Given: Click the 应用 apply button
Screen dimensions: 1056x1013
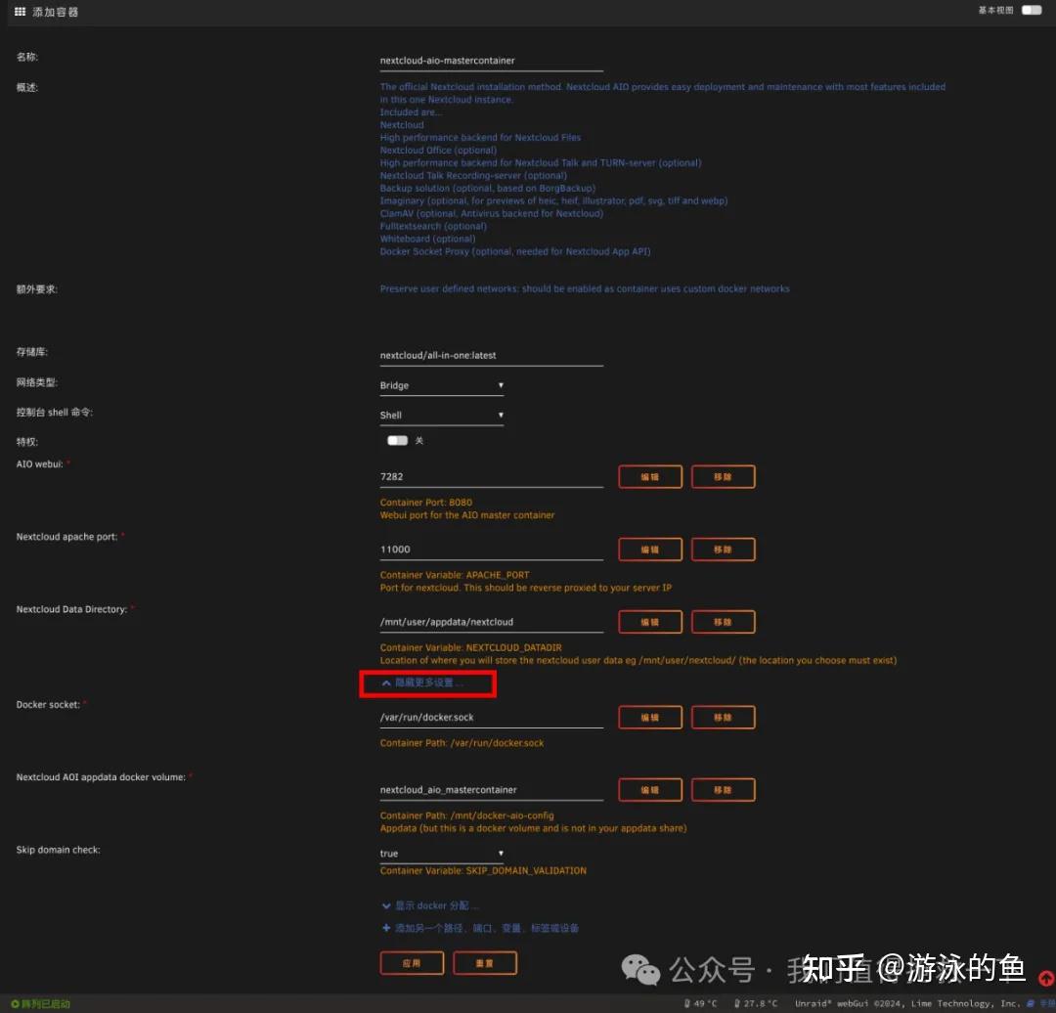Looking at the screenshot, I should tap(412, 962).
